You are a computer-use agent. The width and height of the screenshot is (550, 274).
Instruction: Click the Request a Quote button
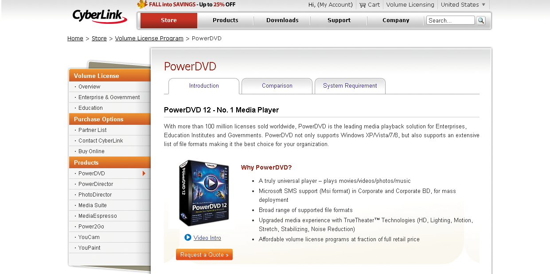coord(204,255)
